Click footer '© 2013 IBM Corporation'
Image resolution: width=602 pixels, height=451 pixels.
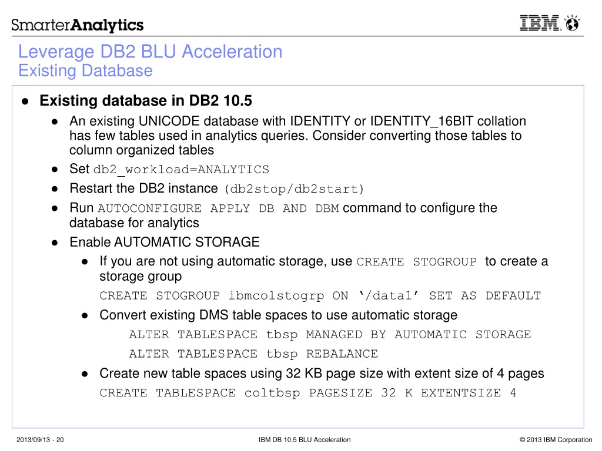[556, 440]
